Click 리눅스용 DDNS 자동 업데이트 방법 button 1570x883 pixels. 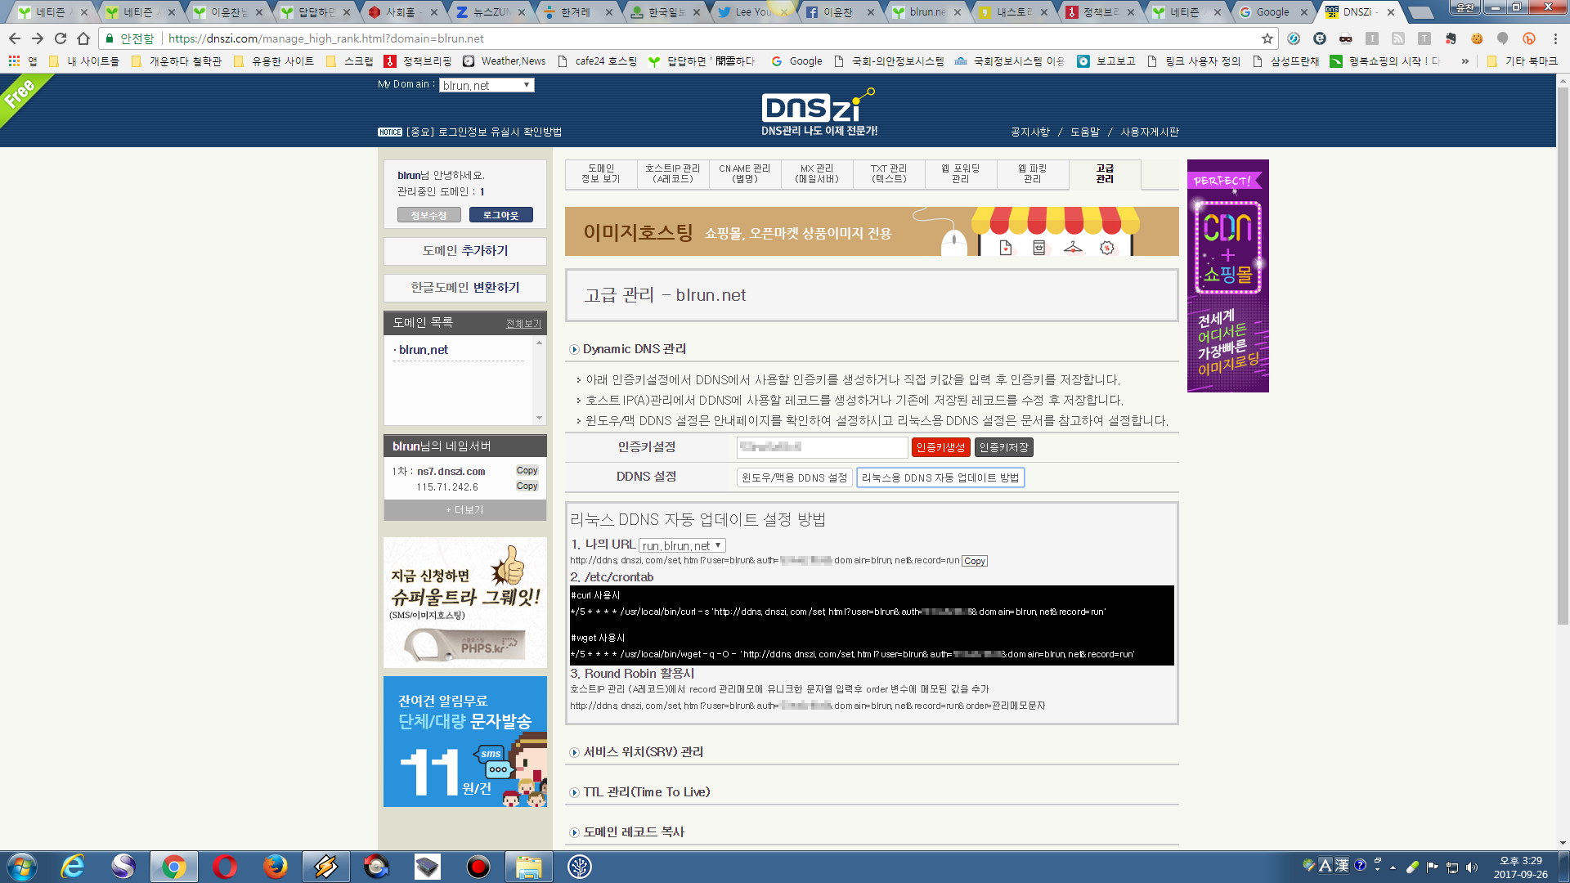(940, 477)
